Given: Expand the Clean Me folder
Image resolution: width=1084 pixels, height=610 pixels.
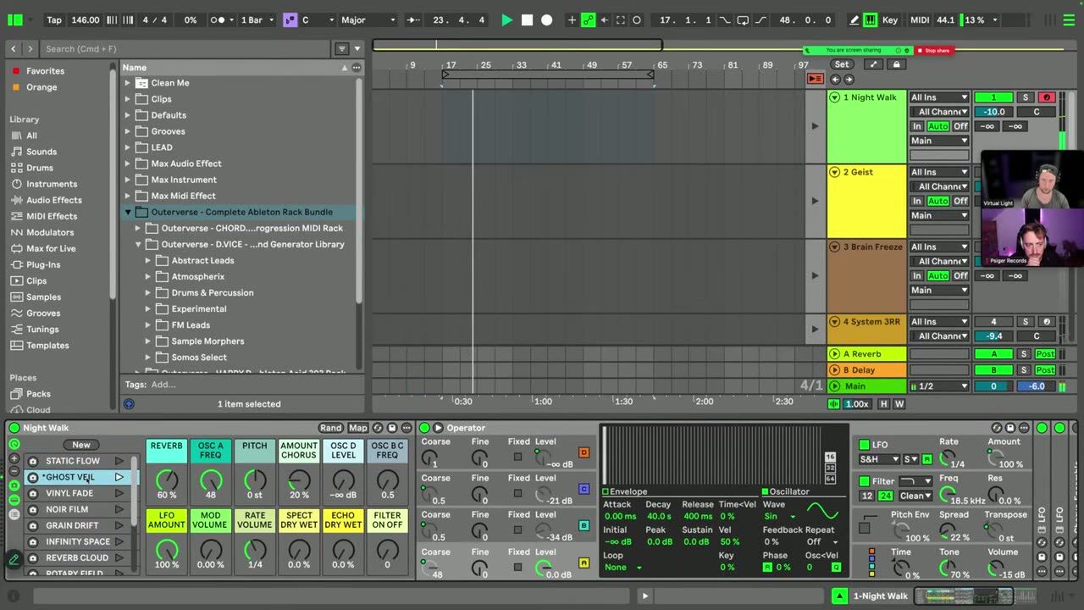Looking at the screenshot, I should pyautogui.click(x=128, y=83).
